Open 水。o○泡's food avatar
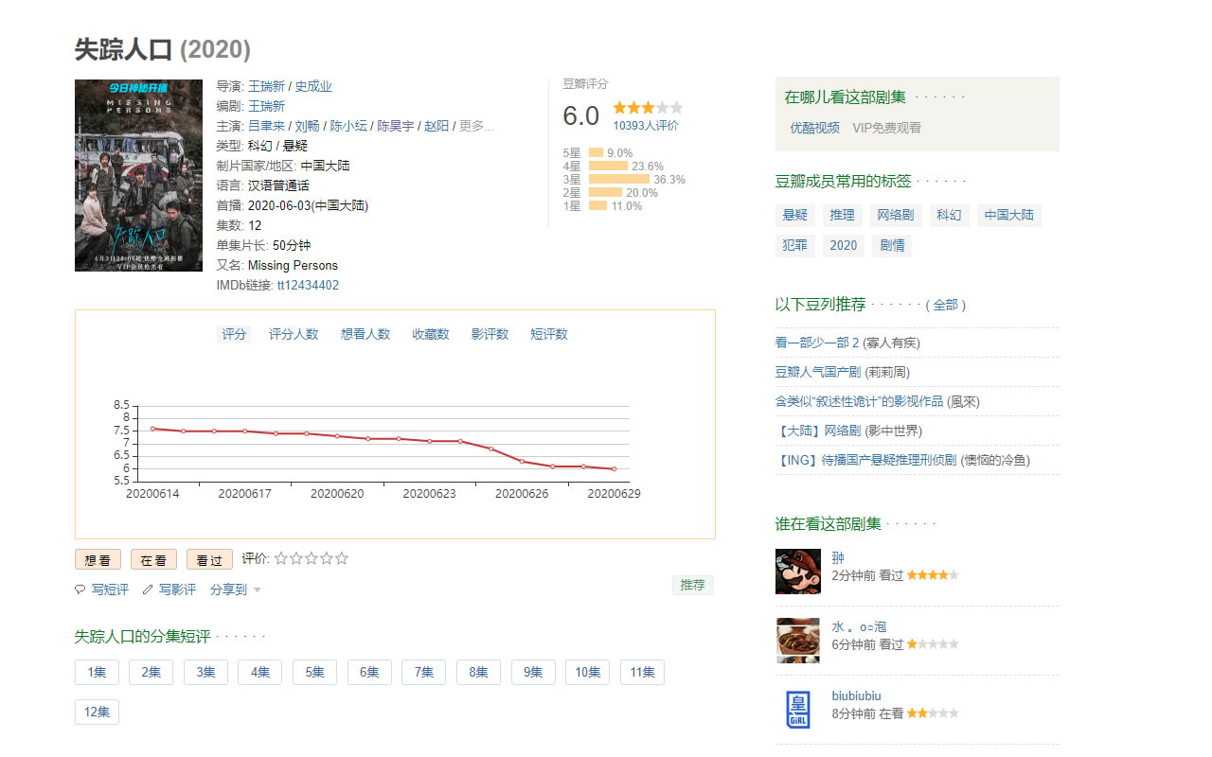 (798, 641)
